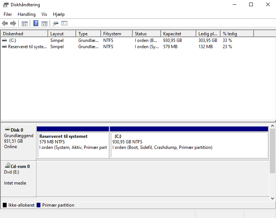Open the settings checklist toolbar icon
Screen dimensions: 276x218
click(64, 23)
